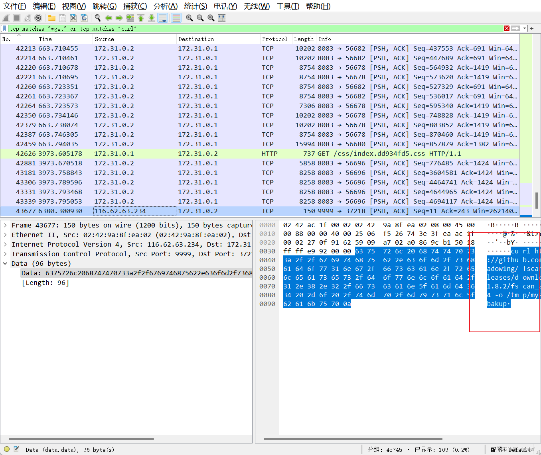Open the display filter bookmark icon
The height and width of the screenshot is (455, 541).
tap(4, 28)
